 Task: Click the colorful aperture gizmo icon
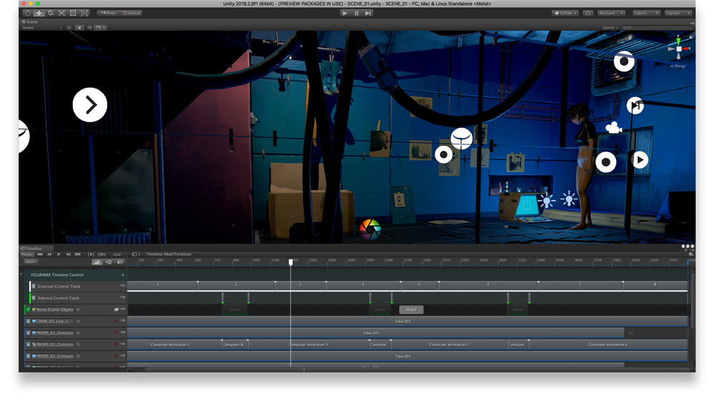tap(370, 229)
